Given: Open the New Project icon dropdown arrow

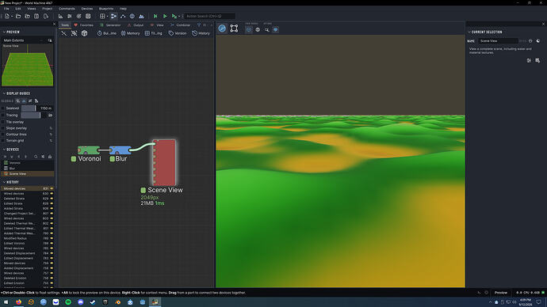Looking at the screenshot, I should pos(12,17).
